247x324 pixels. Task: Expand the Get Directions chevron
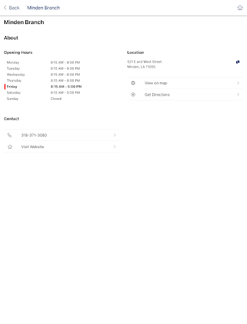click(238, 94)
